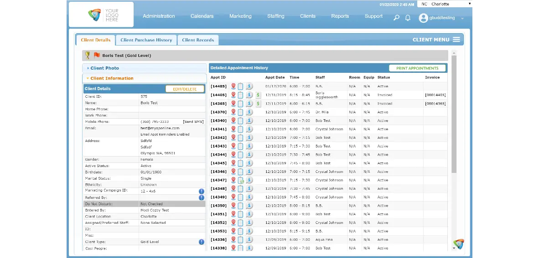Open the clipboard notes icon for appointment 14485
Screen dimensions: 539x258
point(241,86)
